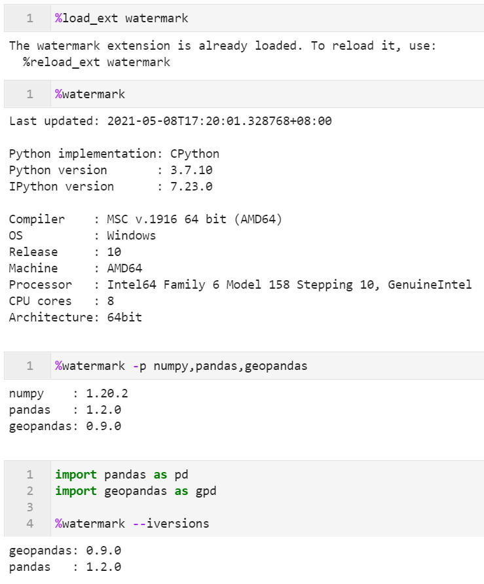Click the %reload_ext watermark output text

(x=96, y=62)
